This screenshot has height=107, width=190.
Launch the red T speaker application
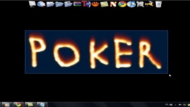coord(86,4)
